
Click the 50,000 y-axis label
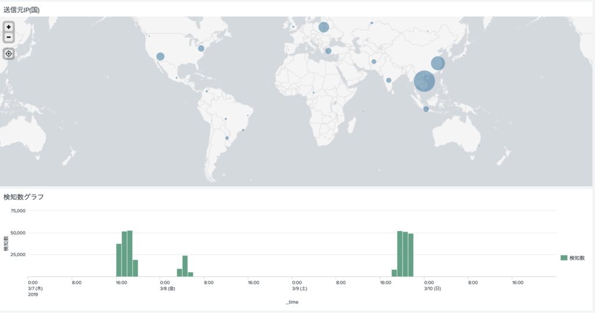click(18, 233)
